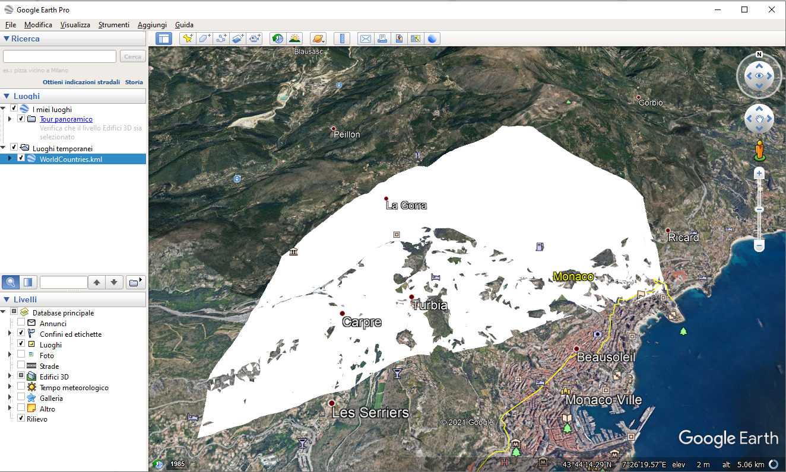Open the Modifica menu
786x472 pixels.
click(38, 25)
